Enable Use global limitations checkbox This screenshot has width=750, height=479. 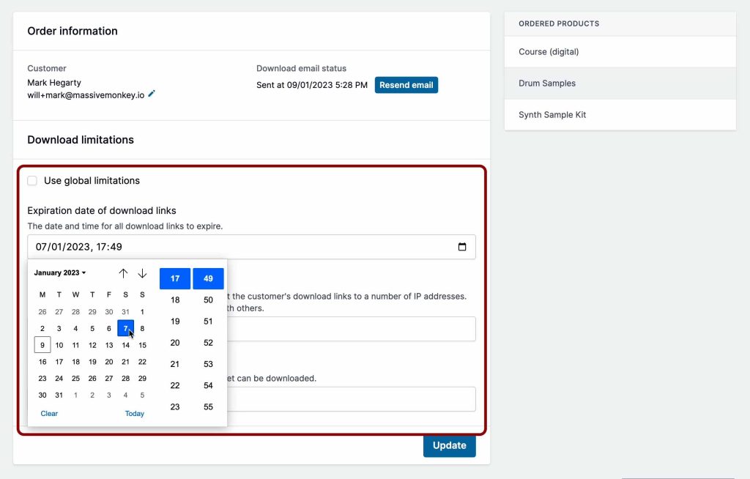(32, 181)
